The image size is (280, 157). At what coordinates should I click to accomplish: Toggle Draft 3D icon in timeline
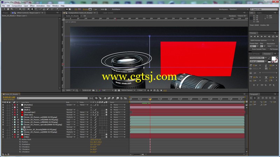100,98
